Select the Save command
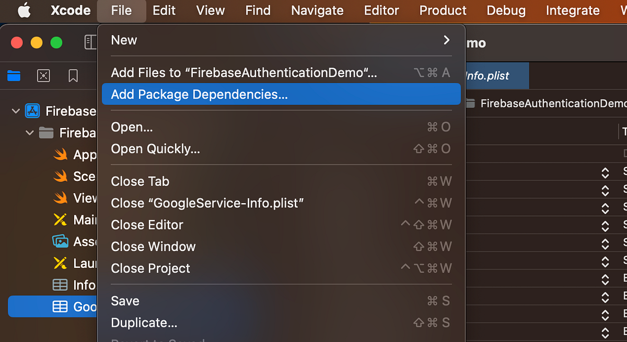This screenshot has height=342, width=627. click(x=124, y=301)
